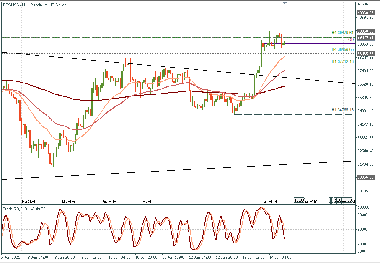
Task: Click the 10 Jun 04:00 time axis label
Action: point(119,258)
